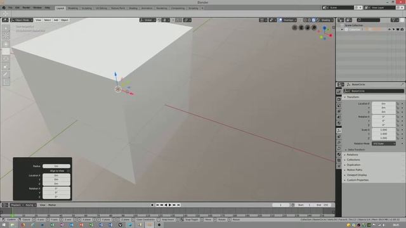Open the Active Tool properties tab

click(339, 92)
